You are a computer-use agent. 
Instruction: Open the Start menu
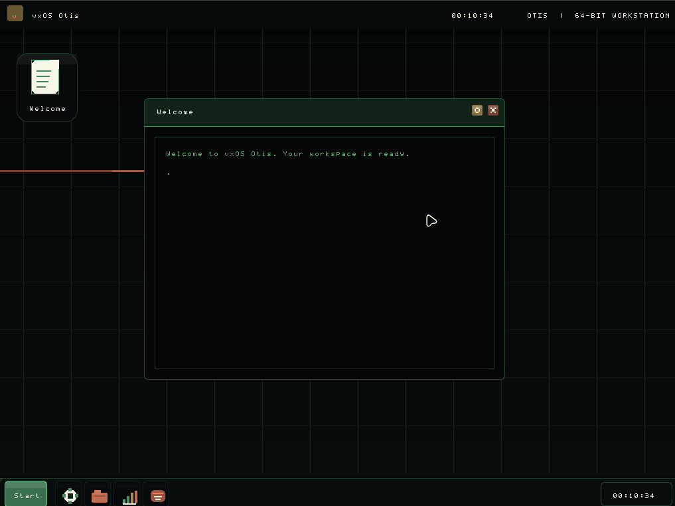[x=26, y=495]
